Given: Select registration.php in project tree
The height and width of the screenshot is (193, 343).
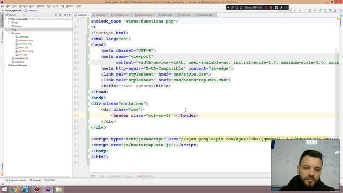Looking at the screenshot, I should click(24, 51).
